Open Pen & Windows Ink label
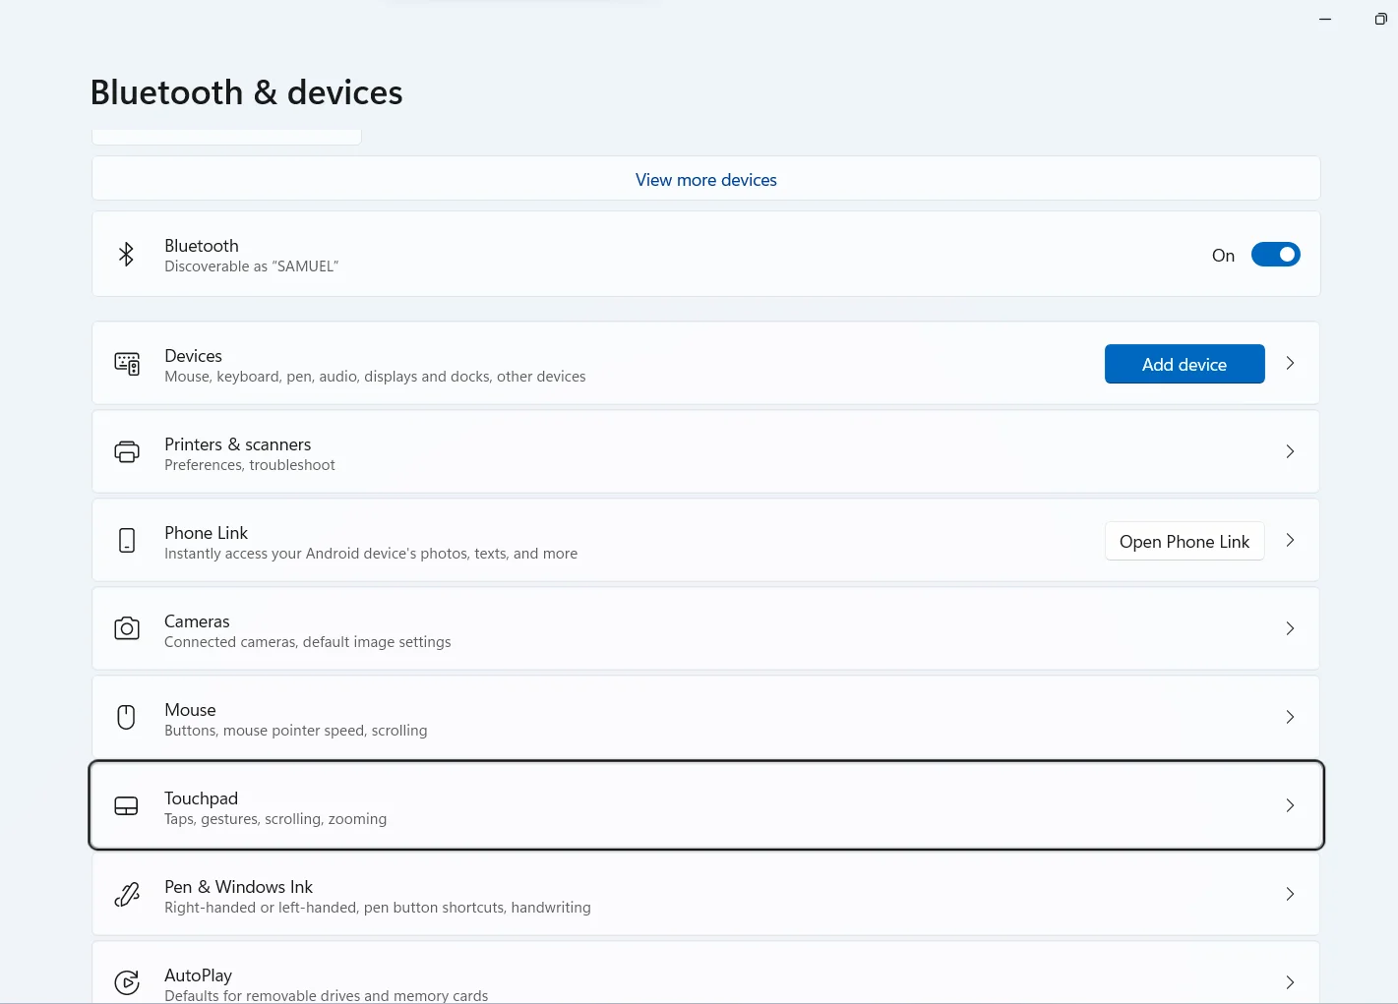Screen dimensions: 1398x1004 238,887
